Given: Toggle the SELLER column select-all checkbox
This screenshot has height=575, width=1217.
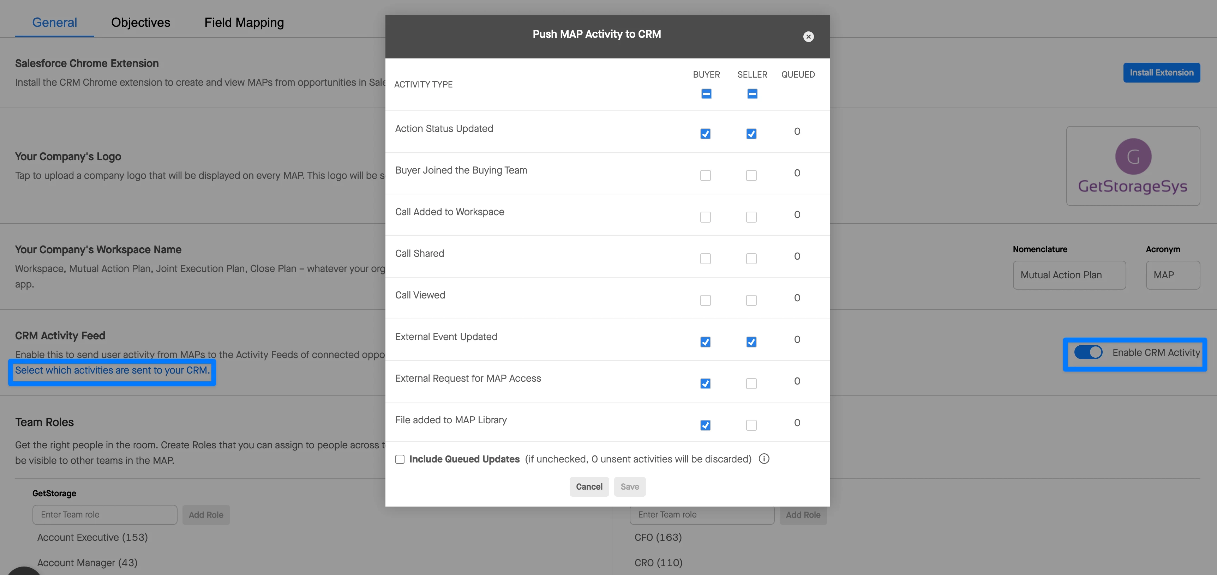Looking at the screenshot, I should [x=752, y=94].
